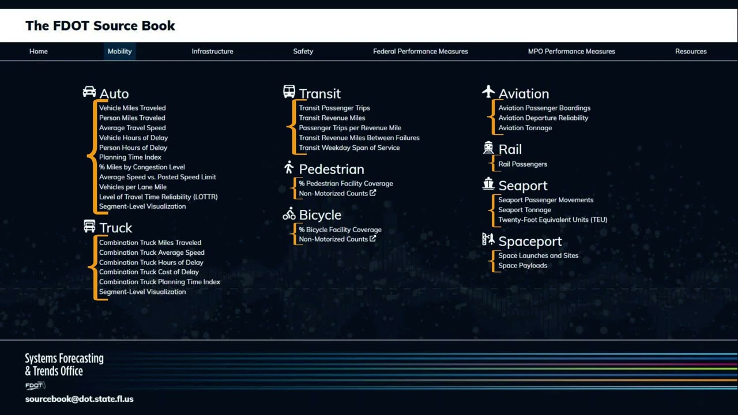
Task: Open Combination Truck Miles Traveled
Action: 150,243
